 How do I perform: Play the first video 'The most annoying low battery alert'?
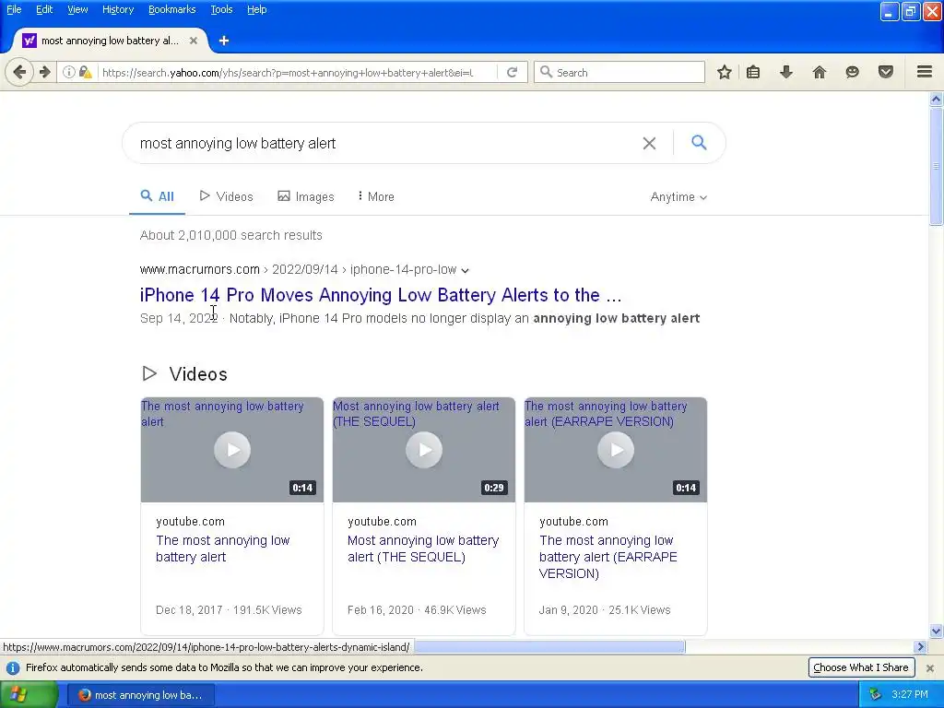(232, 450)
